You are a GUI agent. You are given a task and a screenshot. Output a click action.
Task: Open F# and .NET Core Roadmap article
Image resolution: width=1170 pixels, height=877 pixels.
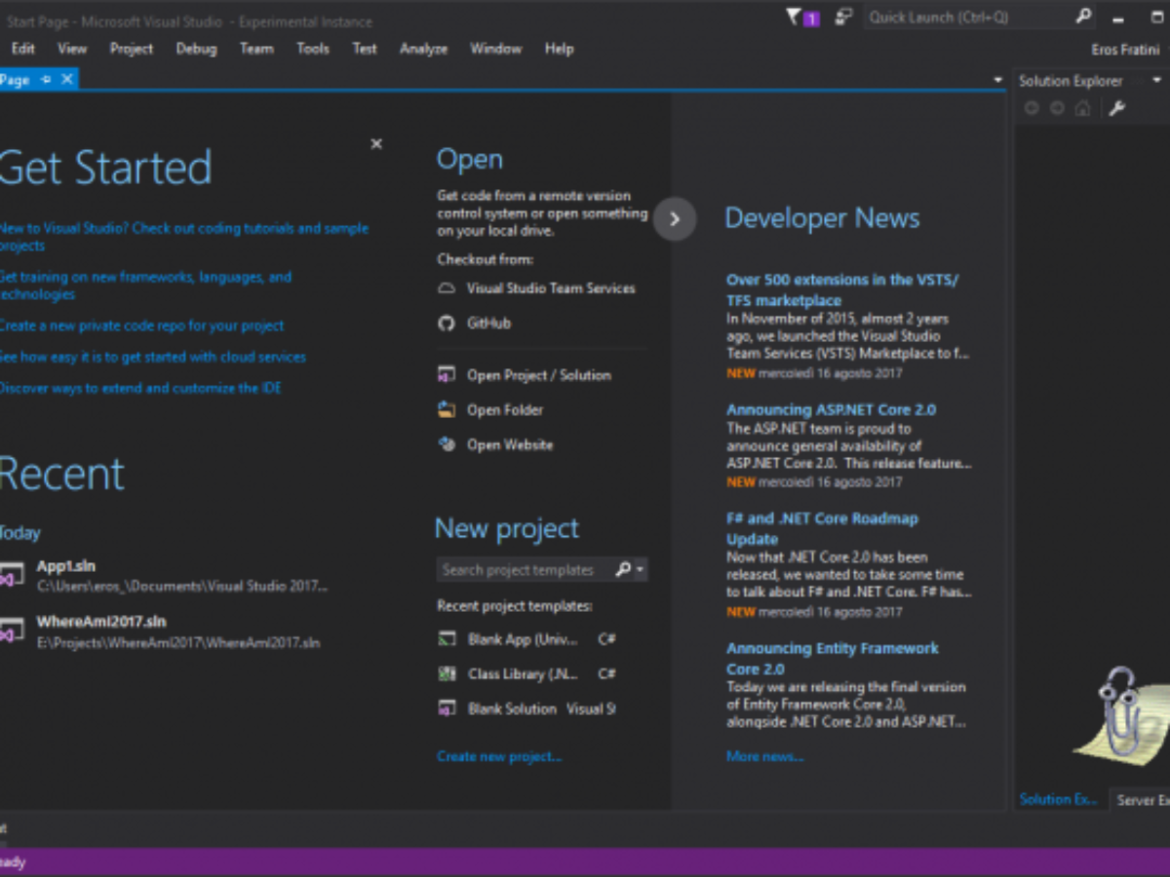(x=822, y=529)
